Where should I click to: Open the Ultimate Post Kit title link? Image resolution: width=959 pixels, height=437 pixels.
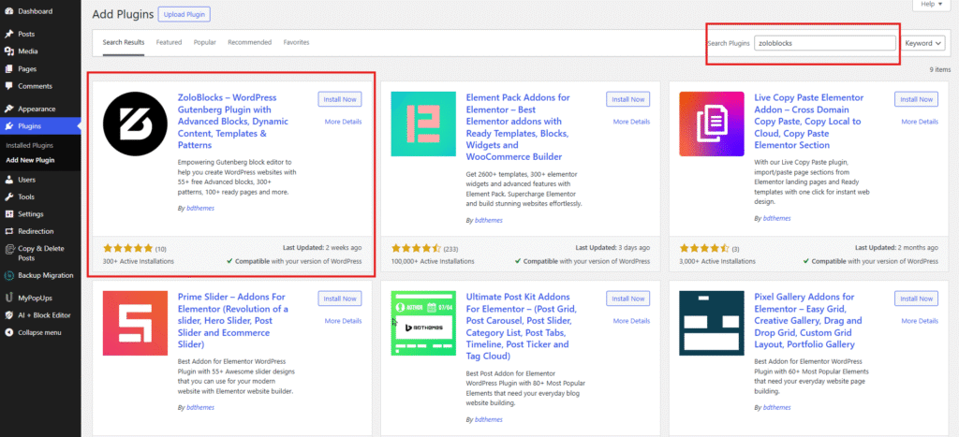(x=519, y=327)
